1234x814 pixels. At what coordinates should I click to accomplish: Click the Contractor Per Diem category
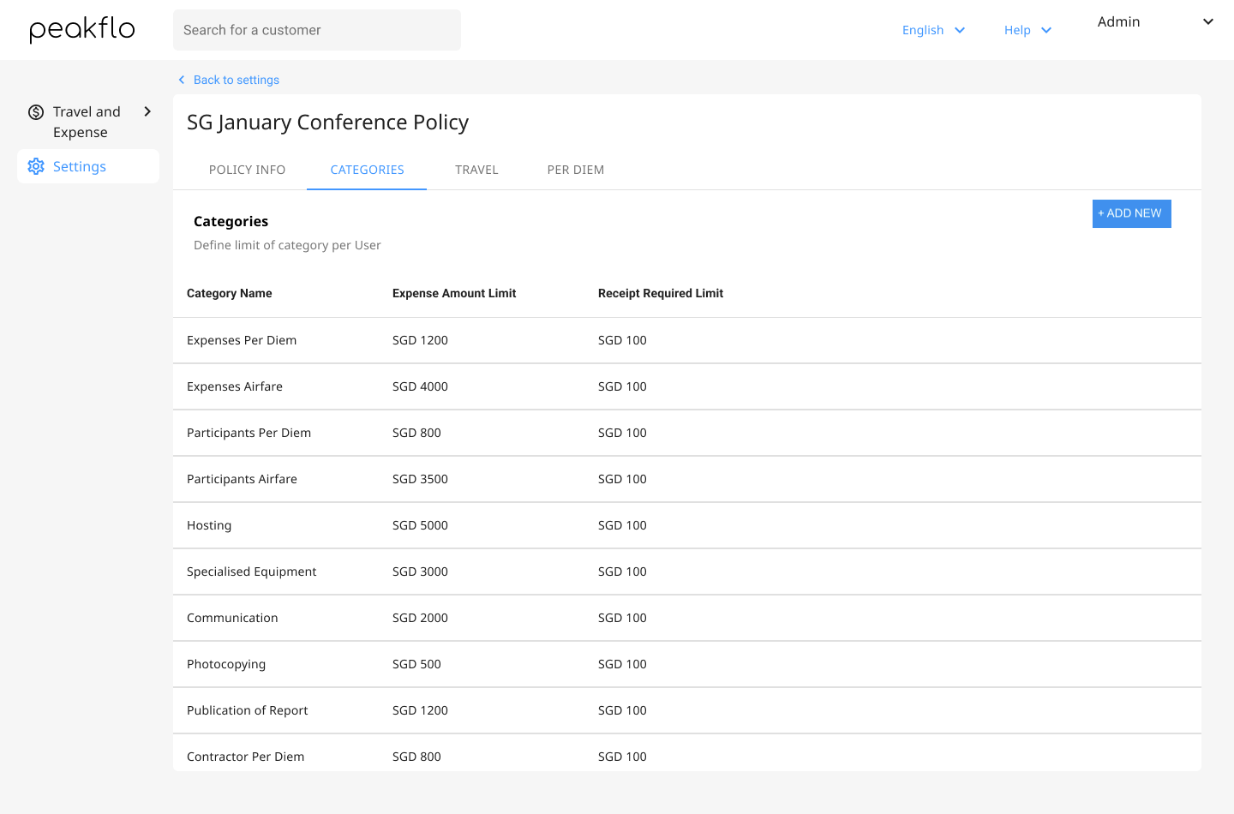tap(245, 757)
